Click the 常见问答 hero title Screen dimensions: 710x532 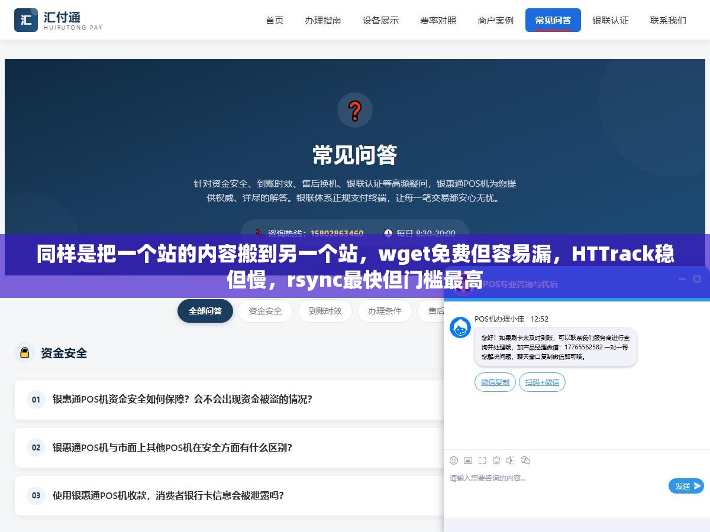[x=355, y=155]
